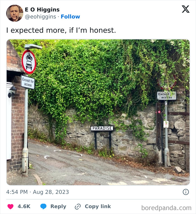
Task: Click the tweet text "I expected more"
Action: [x=61, y=30]
